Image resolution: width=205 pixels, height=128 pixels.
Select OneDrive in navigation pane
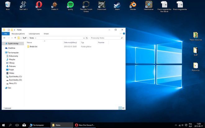(11, 48)
